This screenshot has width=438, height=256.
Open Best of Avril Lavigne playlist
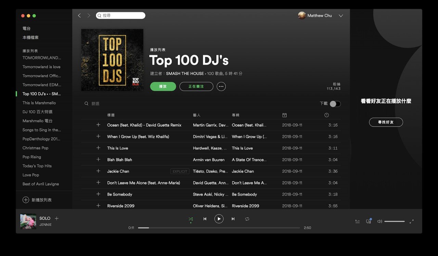[x=41, y=184]
